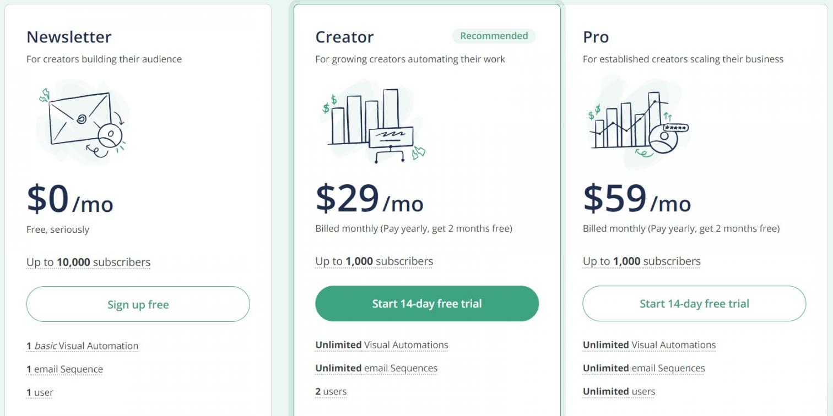This screenshot has width=833, height=416.
Task: Click 'Up to 1,000 subscribers' under Creator
Action: click(374, 261)
